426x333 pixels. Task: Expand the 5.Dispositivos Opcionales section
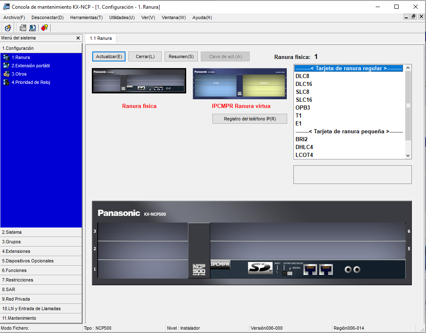click(41, 261)
